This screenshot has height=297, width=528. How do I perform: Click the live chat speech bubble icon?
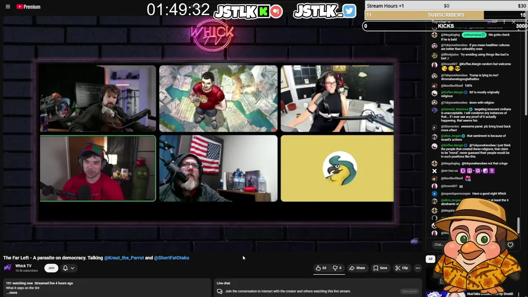pyautogui.click(x=220, y=291)
